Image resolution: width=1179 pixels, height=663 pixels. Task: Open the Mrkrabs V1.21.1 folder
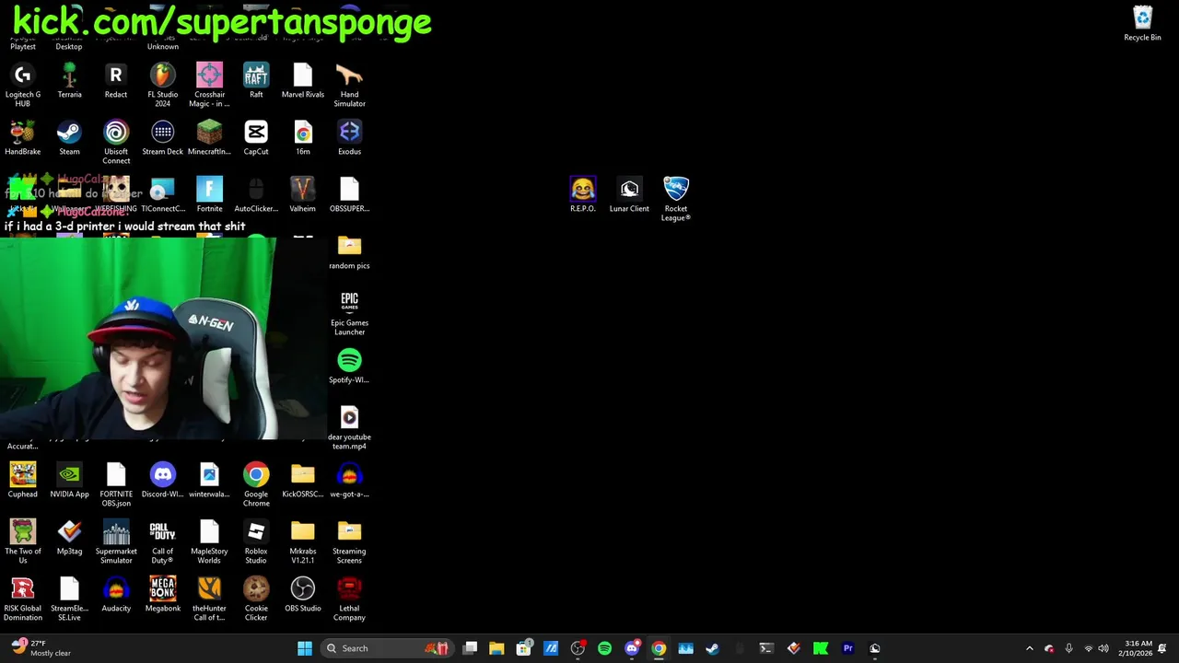(x=302, y=542)
